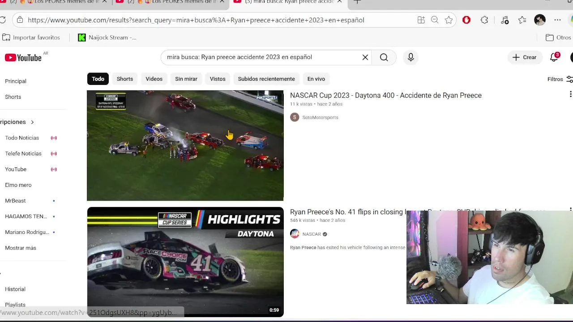
Task: Open Playlists in the sidebar
Action: point(15,305)
